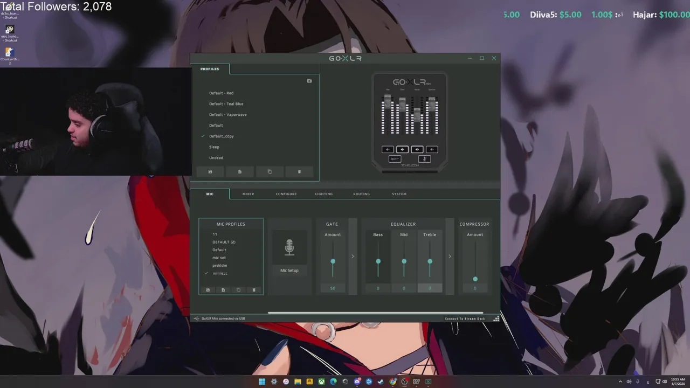The width and height of the screenshot is (690, 388).
Task: Select the 'Sleep' profile
Action: tap(214, 147)
